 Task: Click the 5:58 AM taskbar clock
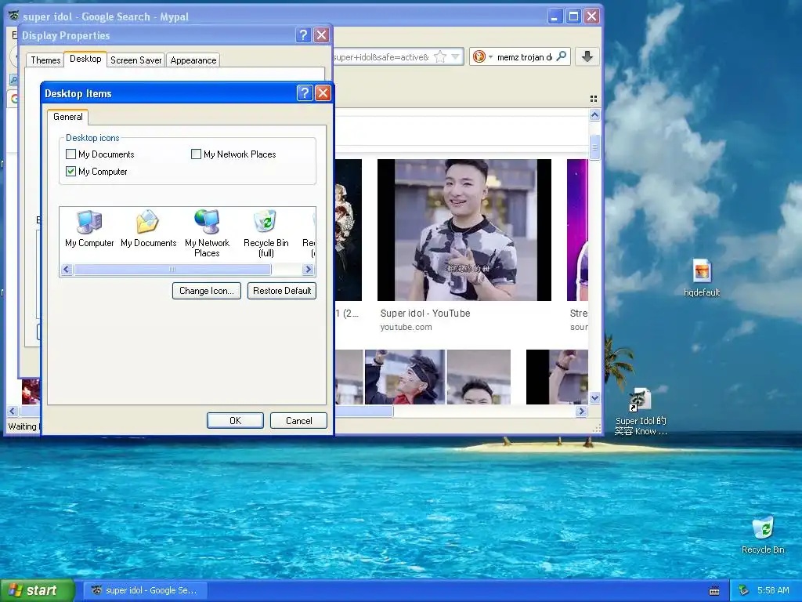click(773, 590)
